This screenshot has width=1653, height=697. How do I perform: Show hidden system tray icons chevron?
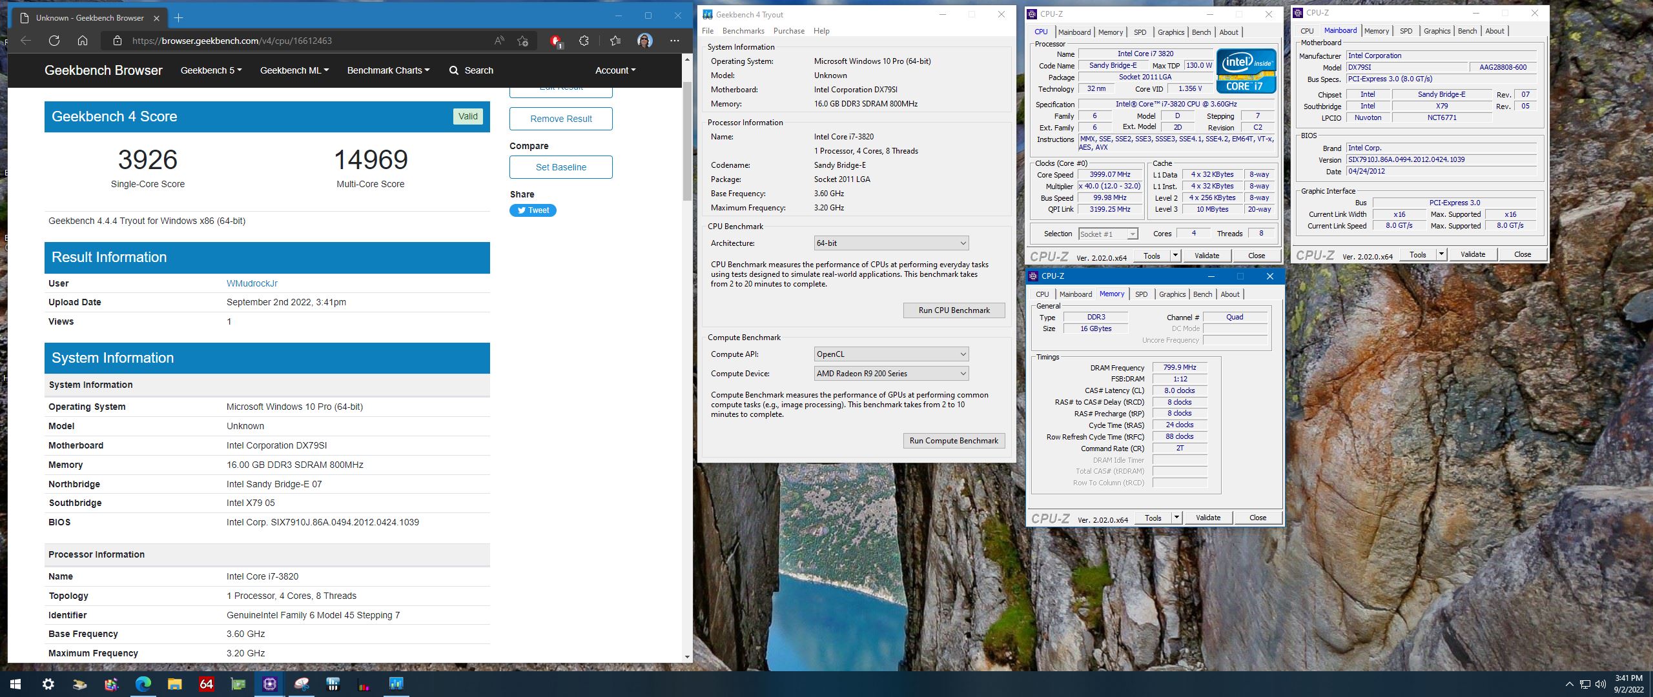pos(1570,684)
